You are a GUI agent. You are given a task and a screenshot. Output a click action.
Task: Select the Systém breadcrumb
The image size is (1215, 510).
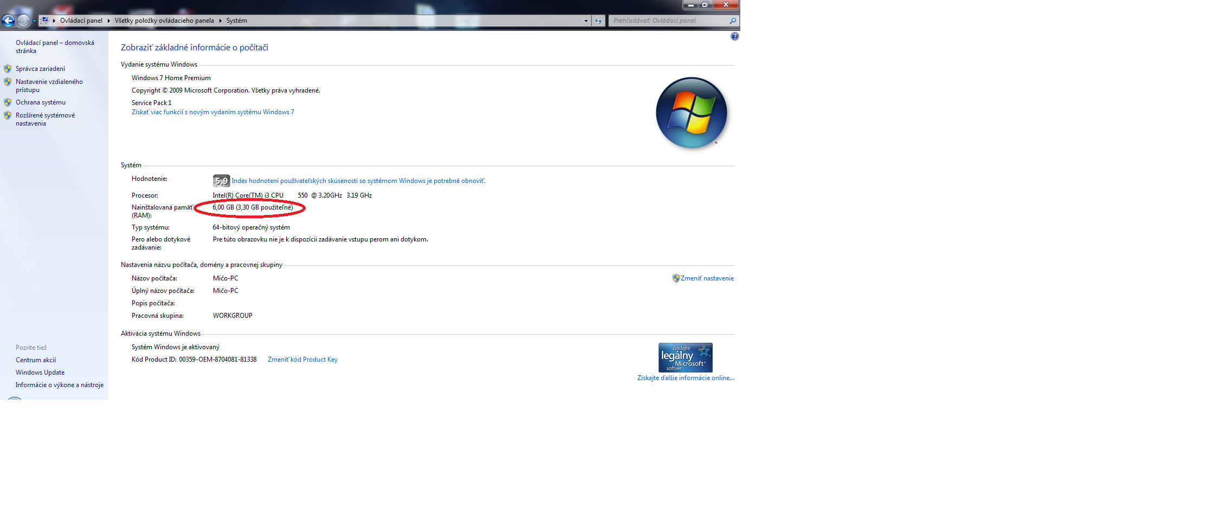[x=237, y=21]
